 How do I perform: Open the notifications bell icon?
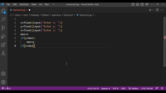point(162,88)
